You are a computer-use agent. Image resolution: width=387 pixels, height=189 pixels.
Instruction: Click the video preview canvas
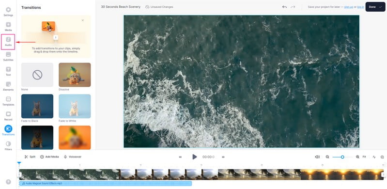tap(241, 81)
